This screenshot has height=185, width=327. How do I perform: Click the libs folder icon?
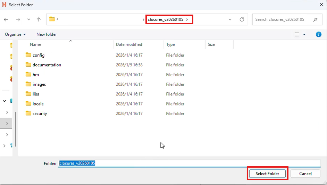click(28, 94)
